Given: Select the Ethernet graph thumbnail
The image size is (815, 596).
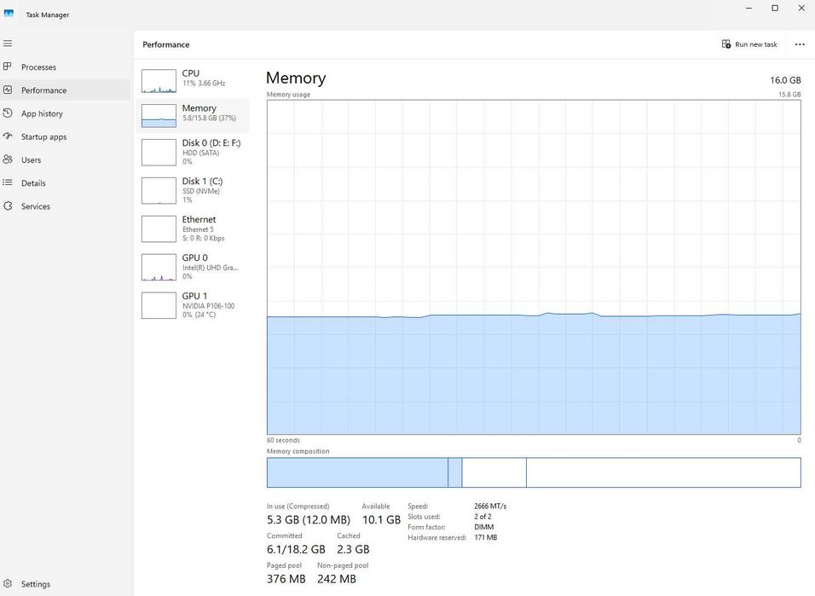Looking at the screenshot, I should [159, 229].
